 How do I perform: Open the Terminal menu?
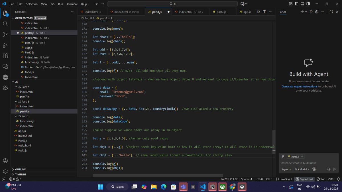[x=72, y=4]
